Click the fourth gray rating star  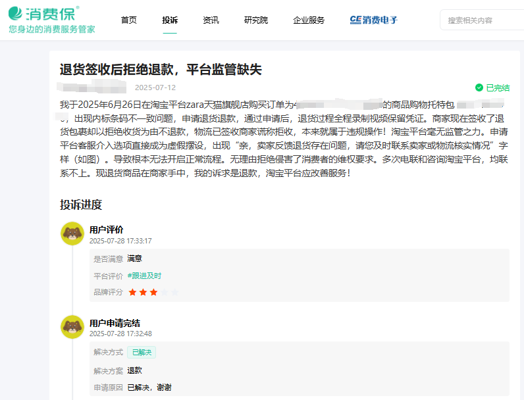pyautogui.click(x=164, y=293)
